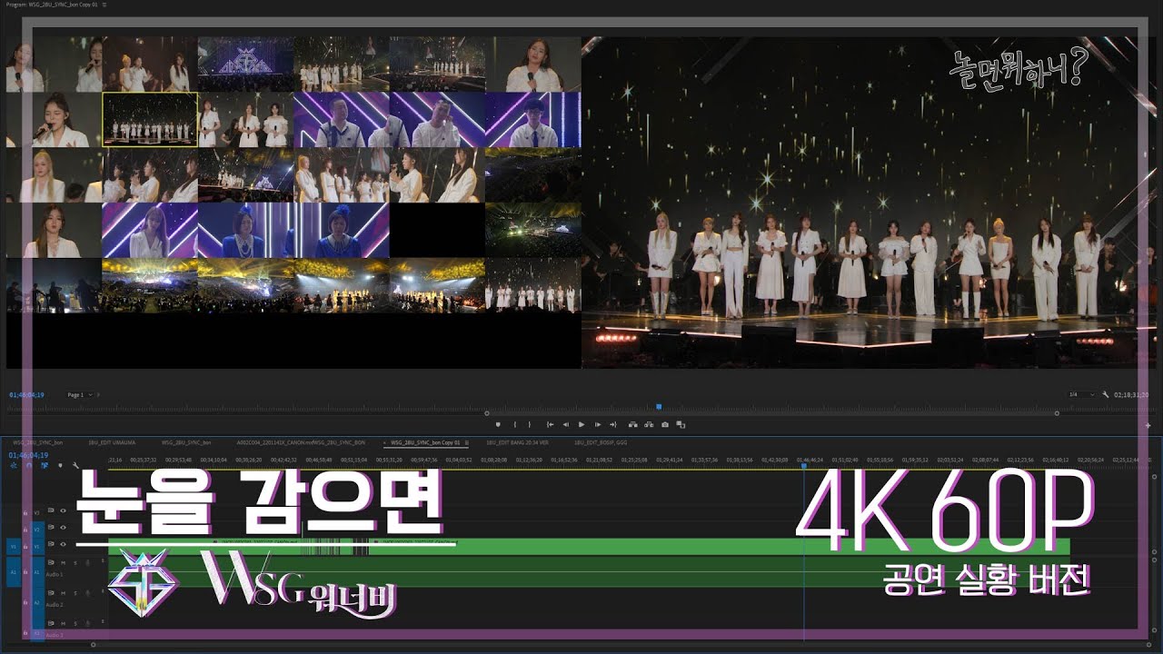Enable voice-over record on Audio 1
The image size is (1163, 654).
coord(87,563)
